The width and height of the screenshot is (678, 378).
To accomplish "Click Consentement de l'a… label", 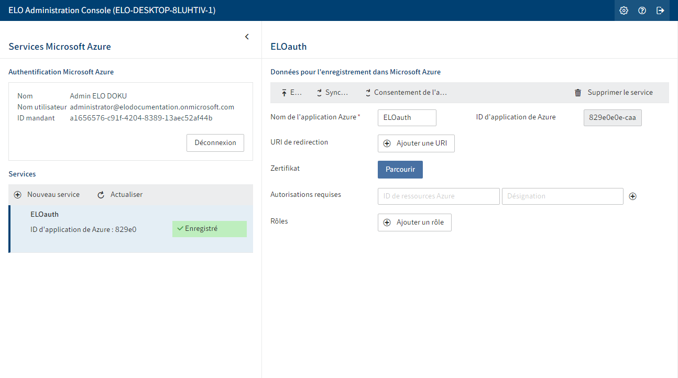I will (410, 92).
